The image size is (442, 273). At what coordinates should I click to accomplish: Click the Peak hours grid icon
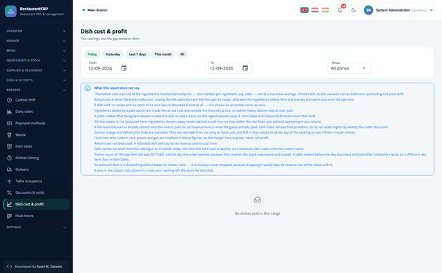[9, 216]
